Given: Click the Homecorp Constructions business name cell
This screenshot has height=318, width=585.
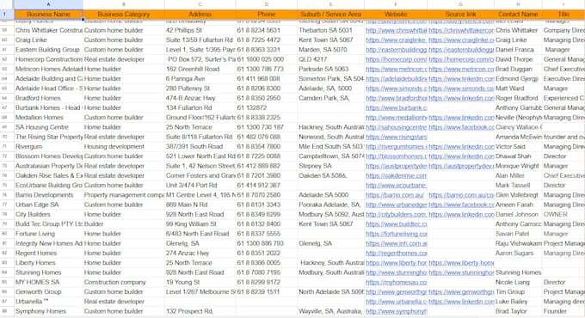Looking at the screenshot, I should pos(48,59).
